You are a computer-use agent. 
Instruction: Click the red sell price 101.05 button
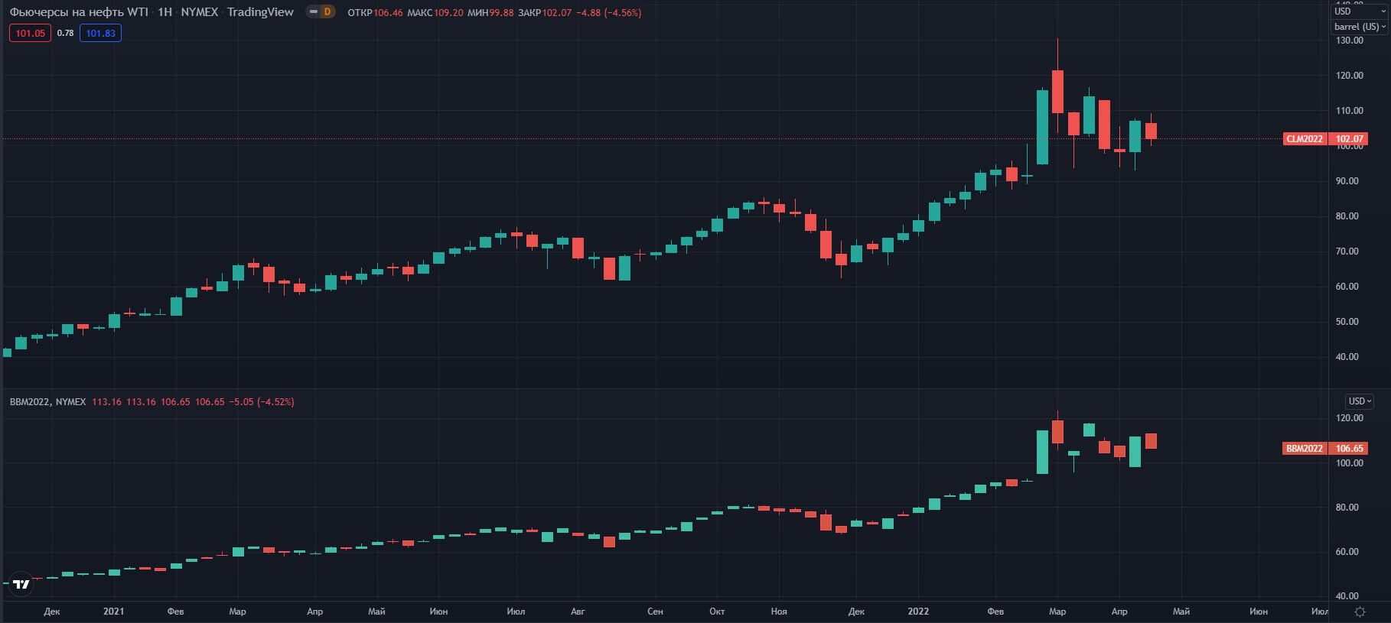click(x=31, y=33)
